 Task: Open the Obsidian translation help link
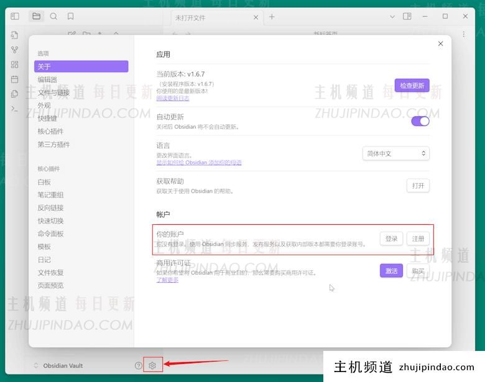[199, 163]
